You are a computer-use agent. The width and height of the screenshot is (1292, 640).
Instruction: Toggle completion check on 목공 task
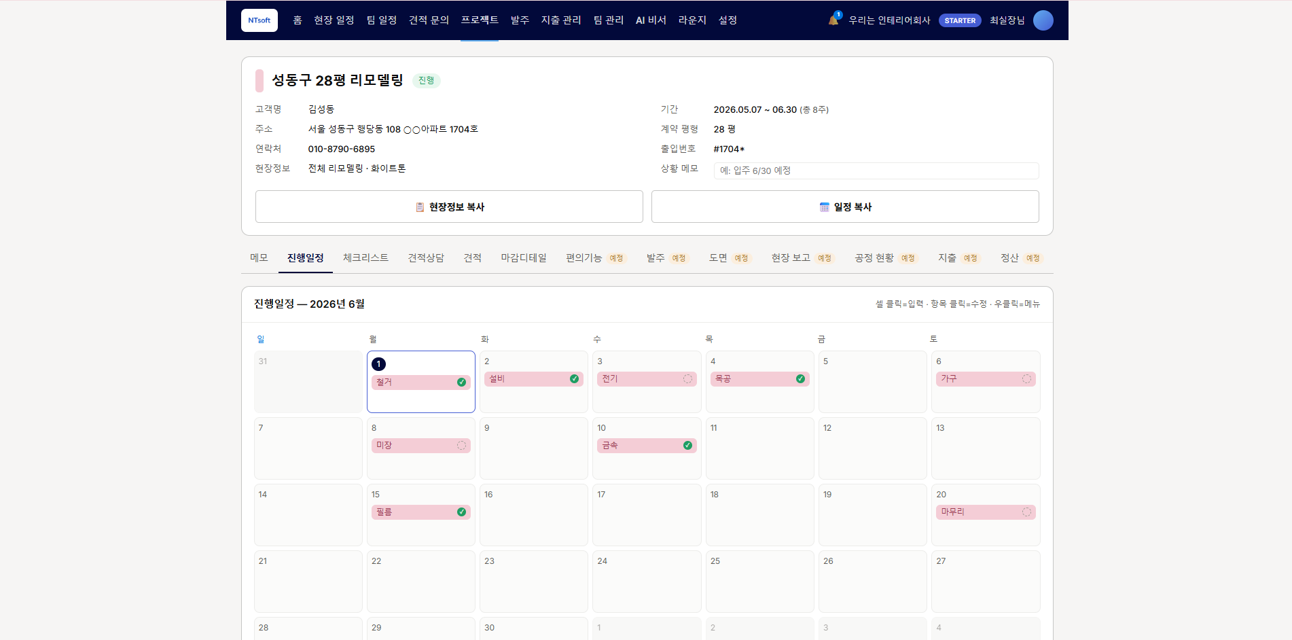[800, 379]
